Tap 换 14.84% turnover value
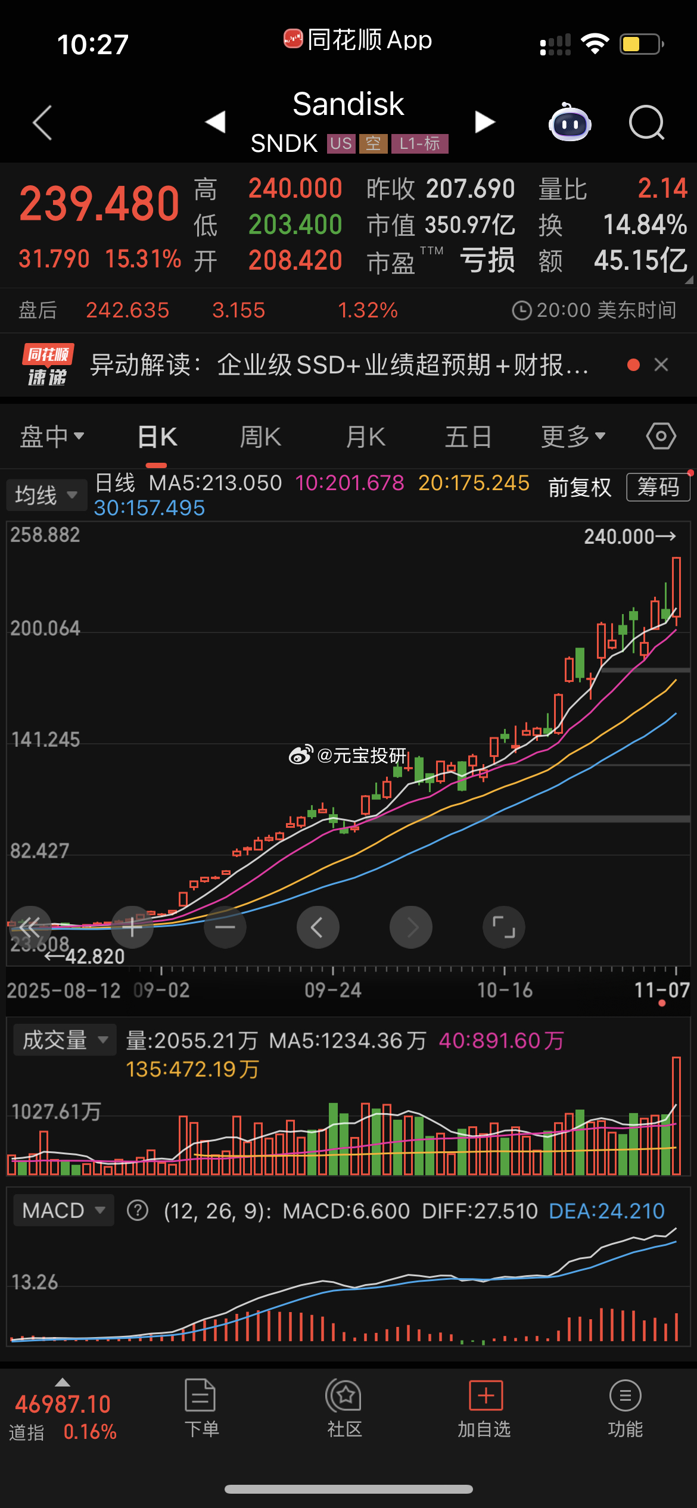Viewport: 697px width, 1508px height. click(645, 225)
